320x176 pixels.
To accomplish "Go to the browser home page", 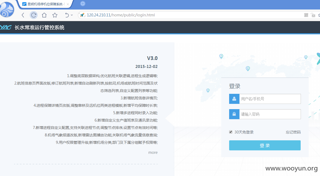I will point(44,15).
